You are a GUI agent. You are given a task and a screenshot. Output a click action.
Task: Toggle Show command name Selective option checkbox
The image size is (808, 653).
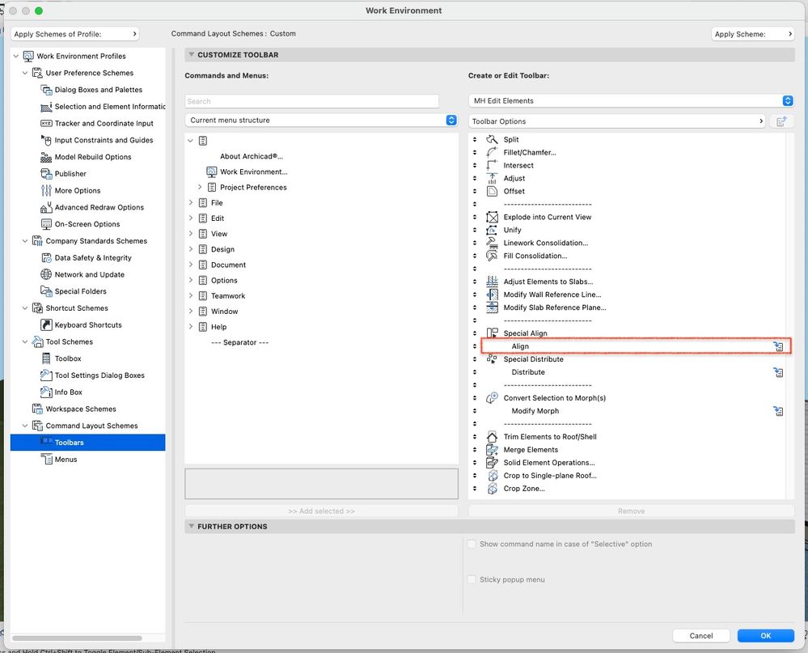472,545
